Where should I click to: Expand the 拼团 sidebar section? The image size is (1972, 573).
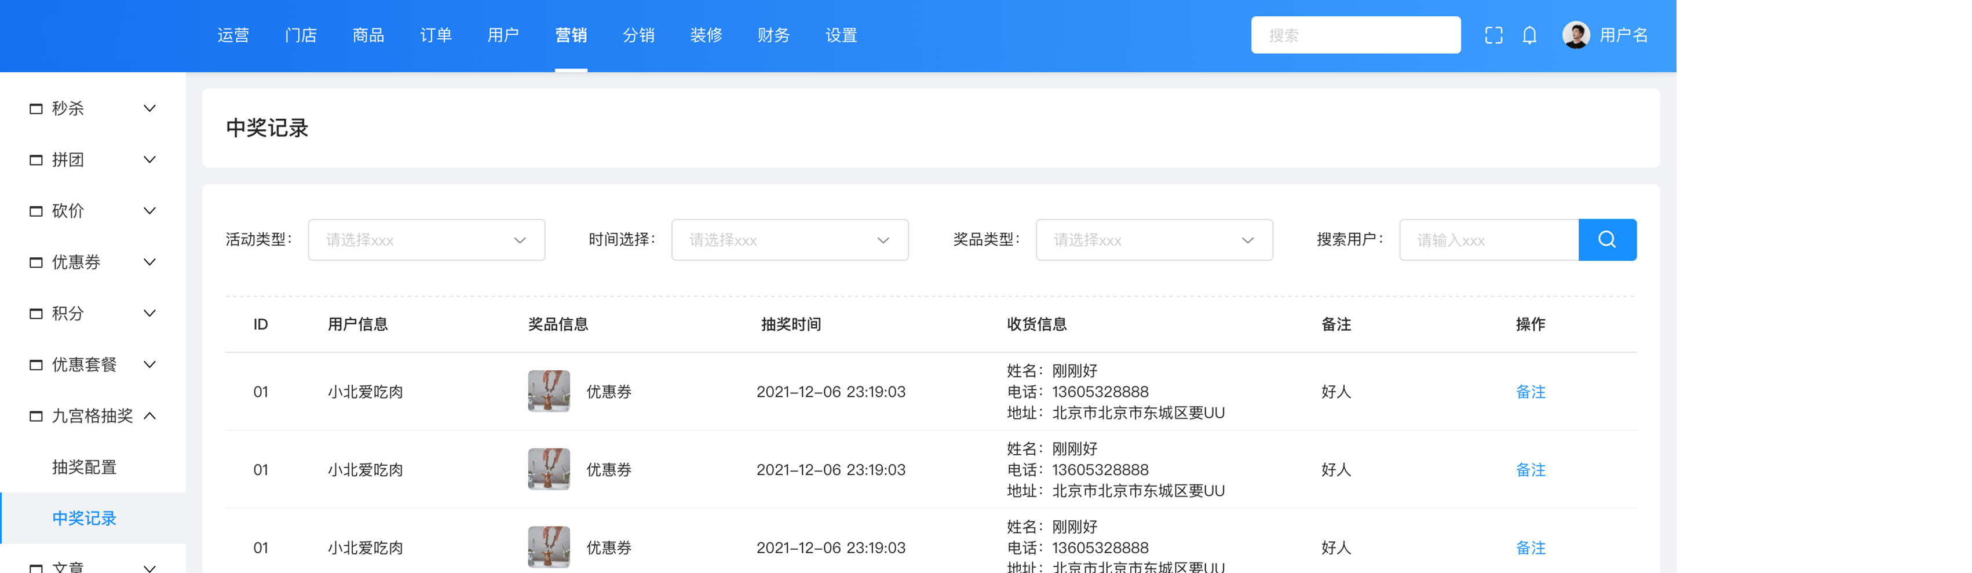pyautogui.click(x=150, y=160)
